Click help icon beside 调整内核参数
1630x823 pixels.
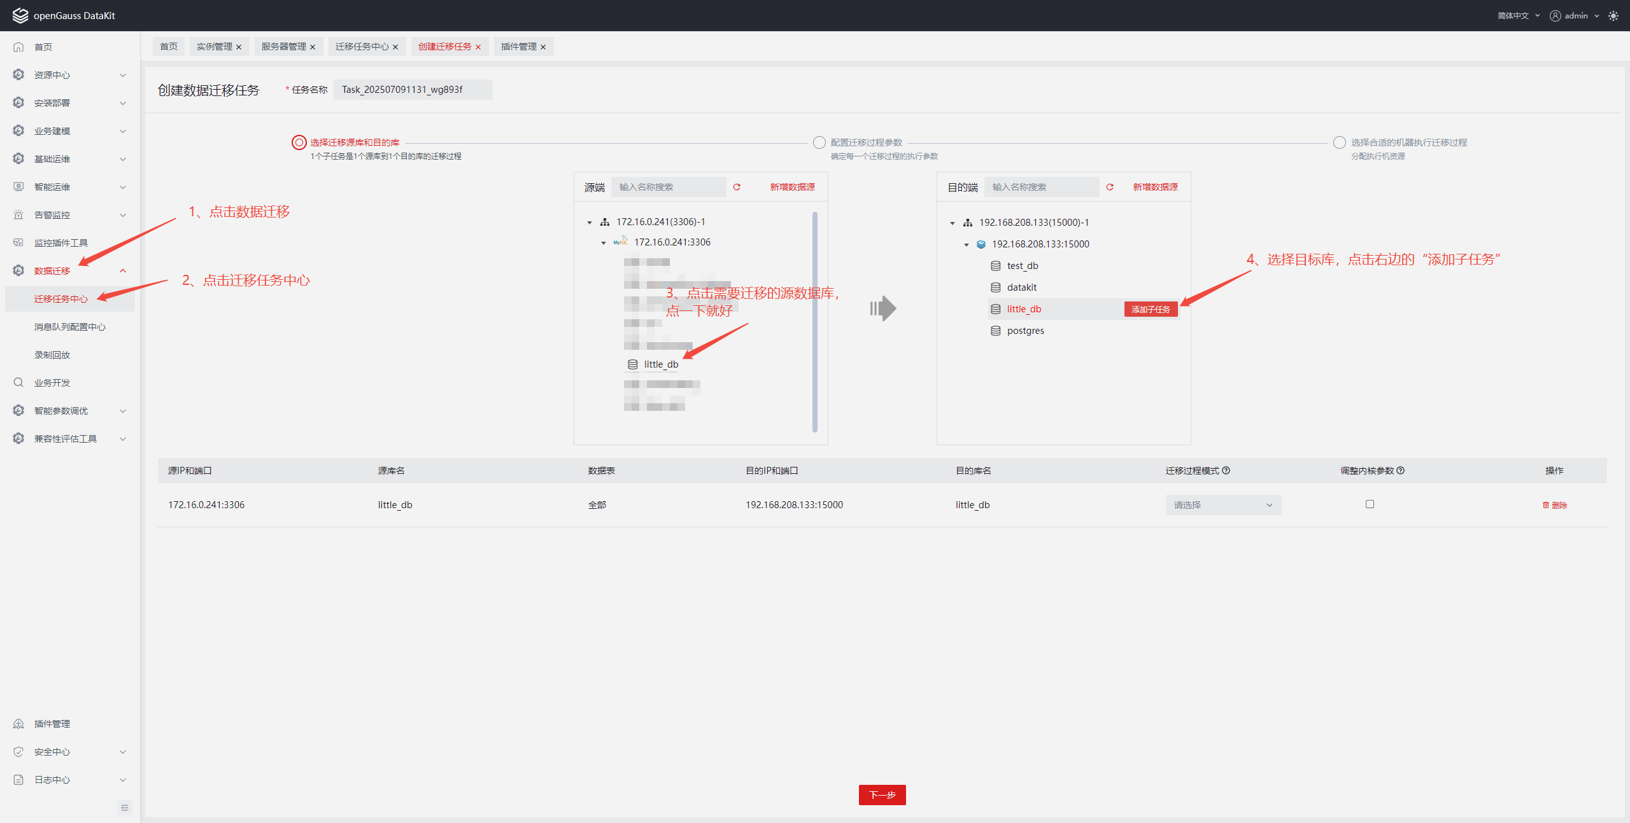(x=1401, y=471)
